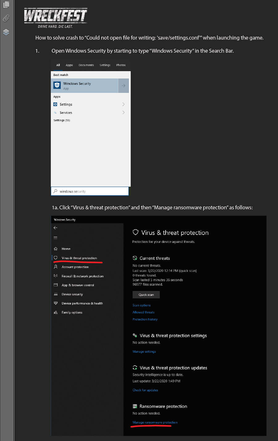The height and width of the screenshot is (441, 278).
Task: Open App & browser control
Action: pyautogui.click(x=78, y=285)
